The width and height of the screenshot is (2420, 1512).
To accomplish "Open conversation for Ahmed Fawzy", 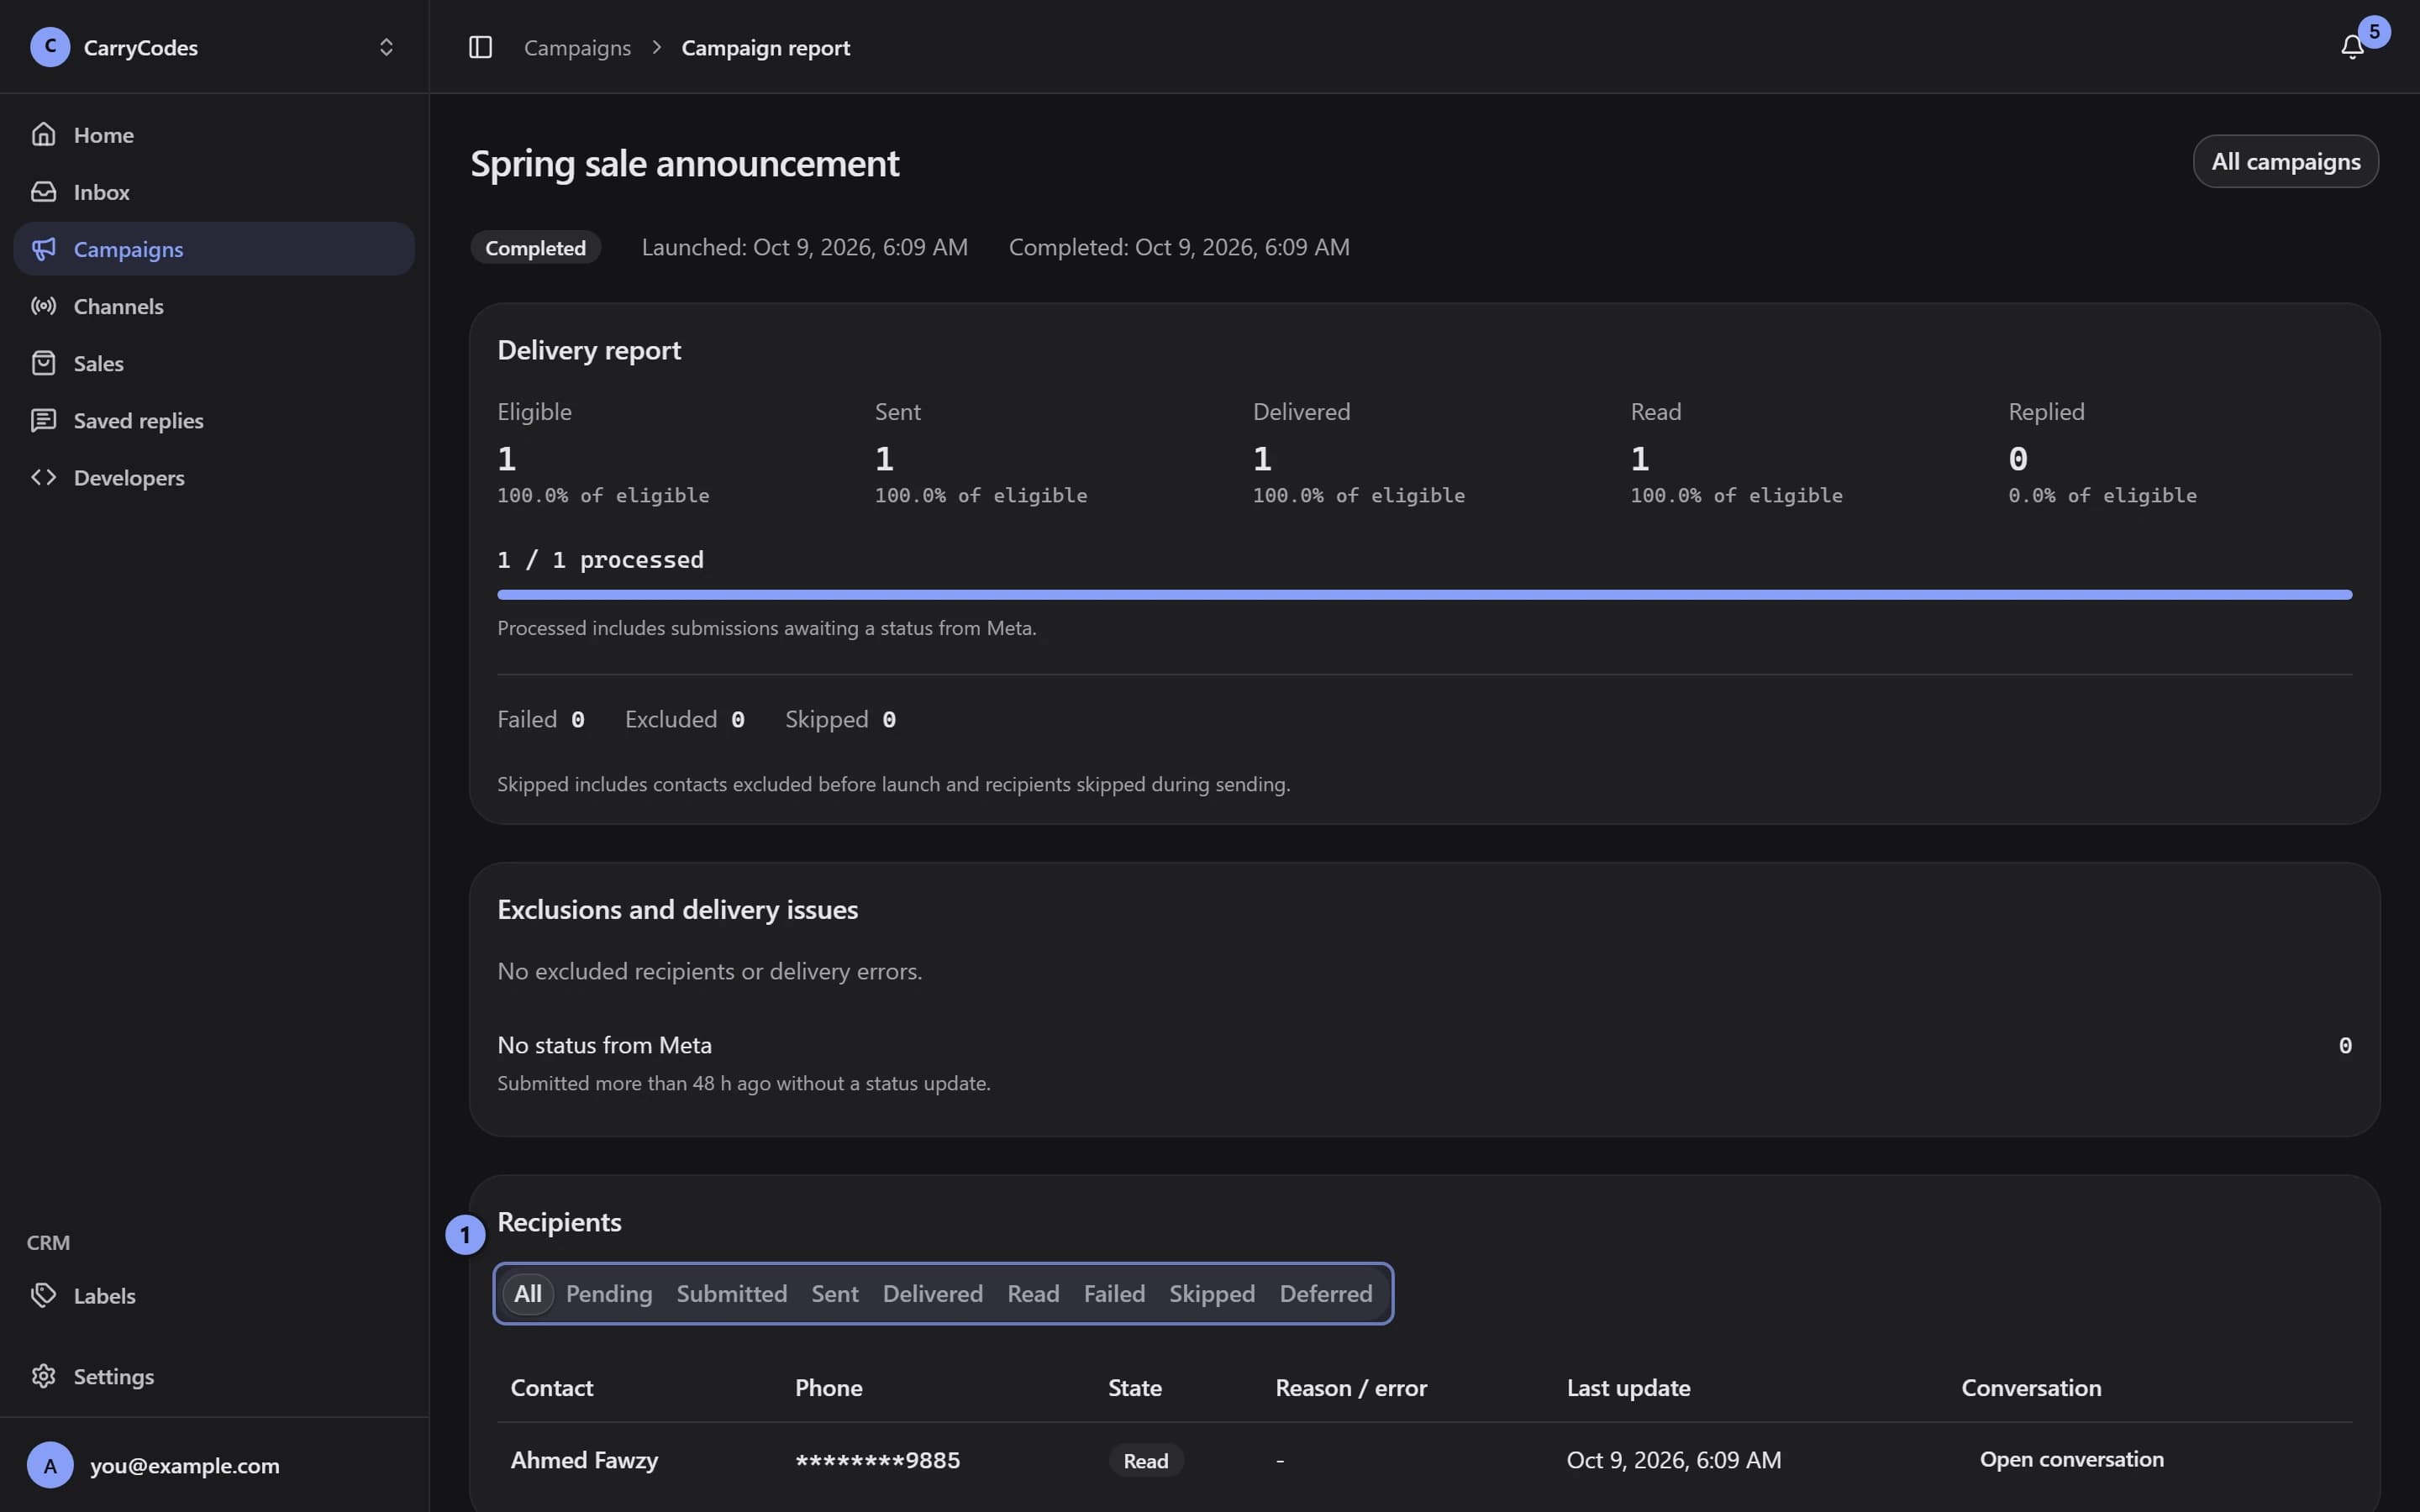I will [x=2071, y=1459].
